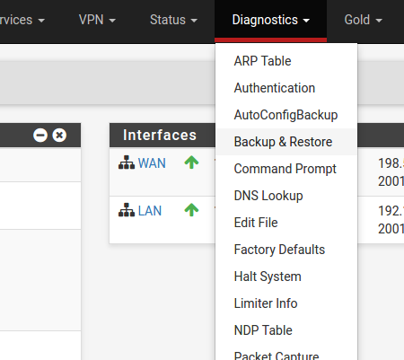This screenshot has width=404, height=360.
Task: Open AutoConfigBackup menu item
Action: [286, 115]
